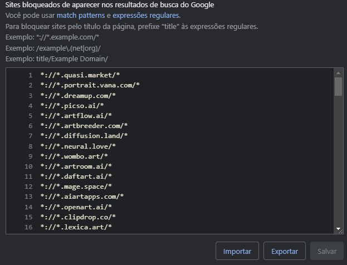347x265 pixels.
Task: Click the blocklist vertical scrollbar thumb
Action: pos(338,86)
